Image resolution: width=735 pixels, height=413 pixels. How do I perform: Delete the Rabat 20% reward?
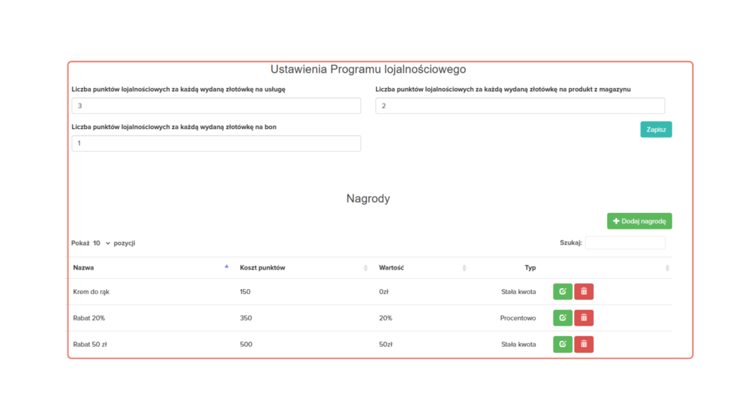click(584, 318)
